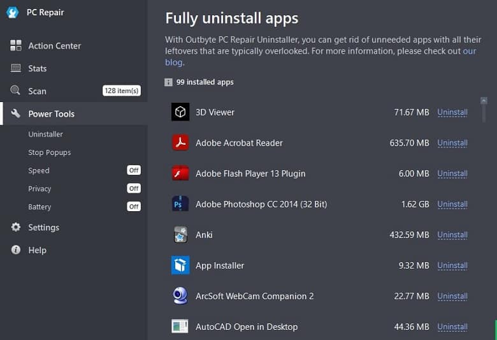Screen dimensions: 497x340
Task: Enable the Battery Off switch
Action: tap(134, 207)
